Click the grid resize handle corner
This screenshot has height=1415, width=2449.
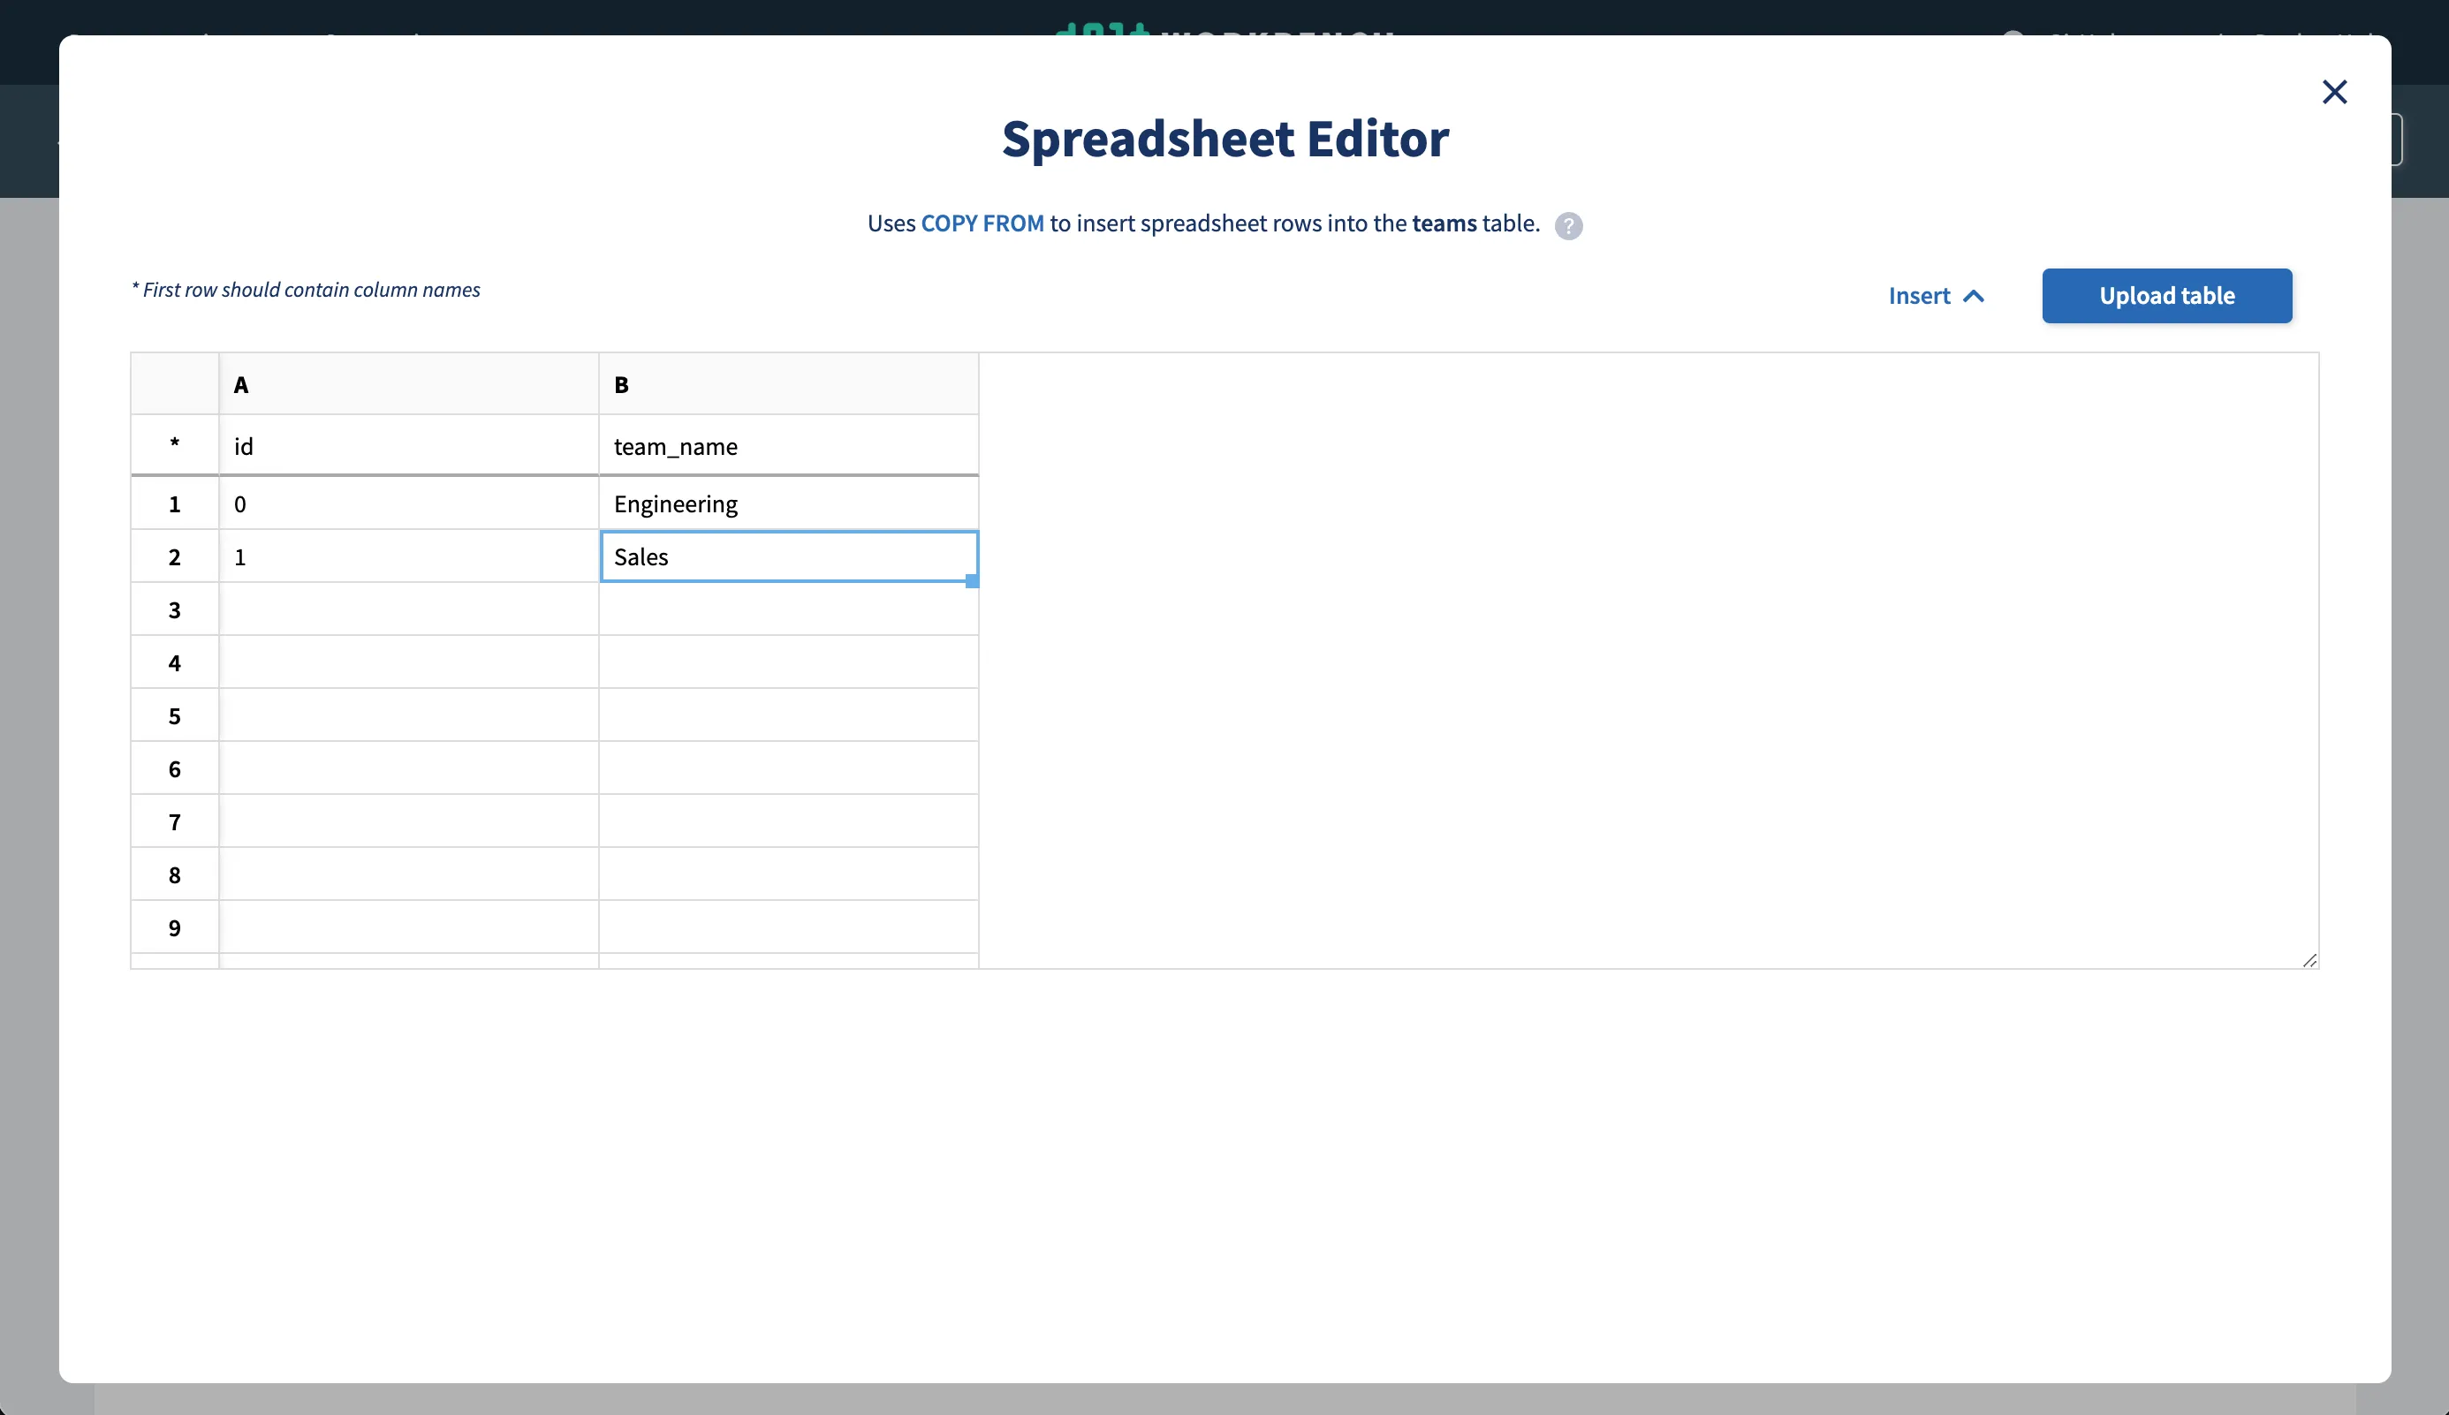click(x=2311, y=960)
